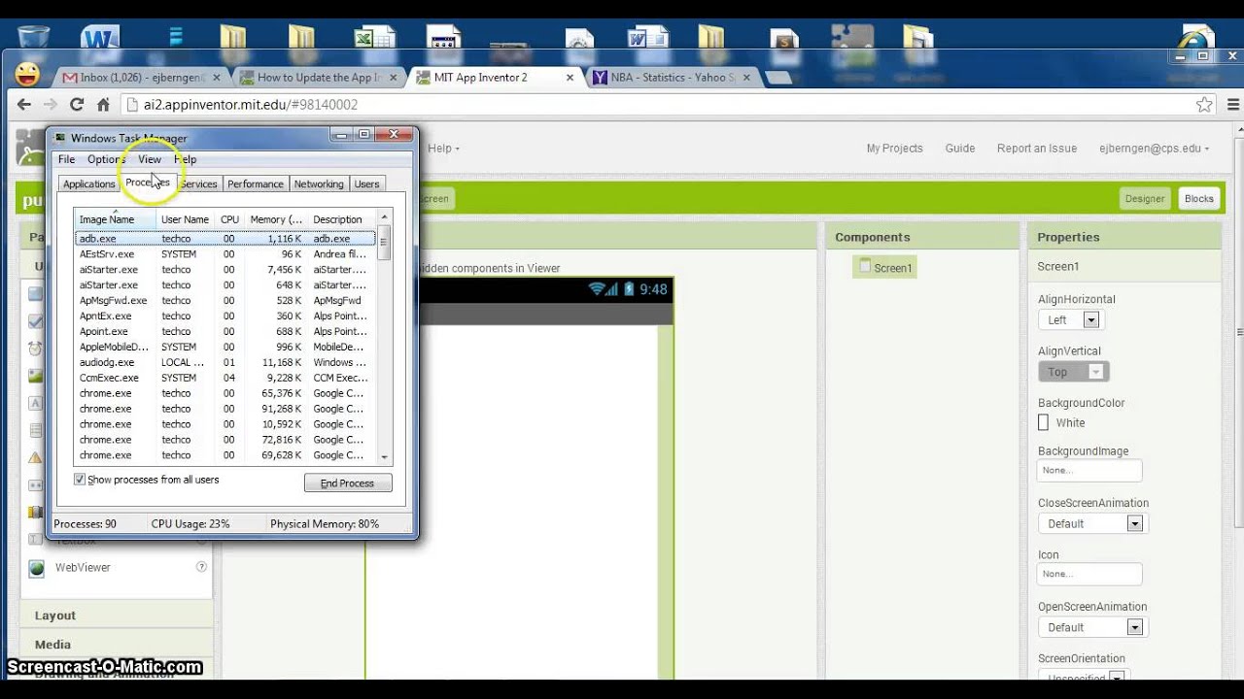
Task: Open the Excel desktop icon
Action: click(x=373, y=39)
